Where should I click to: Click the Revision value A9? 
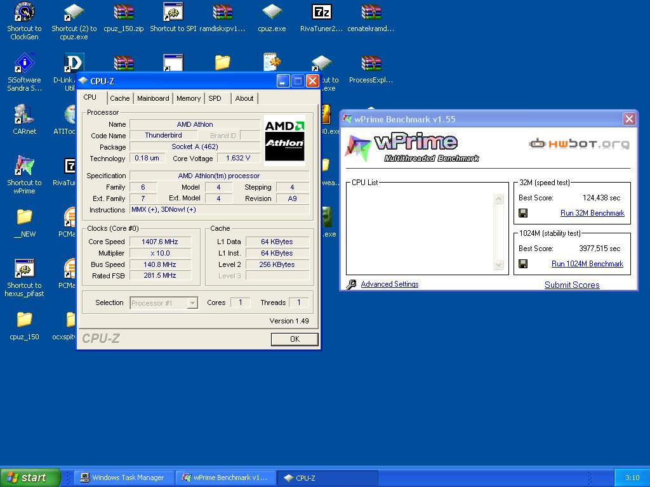(x=292, y=198)
